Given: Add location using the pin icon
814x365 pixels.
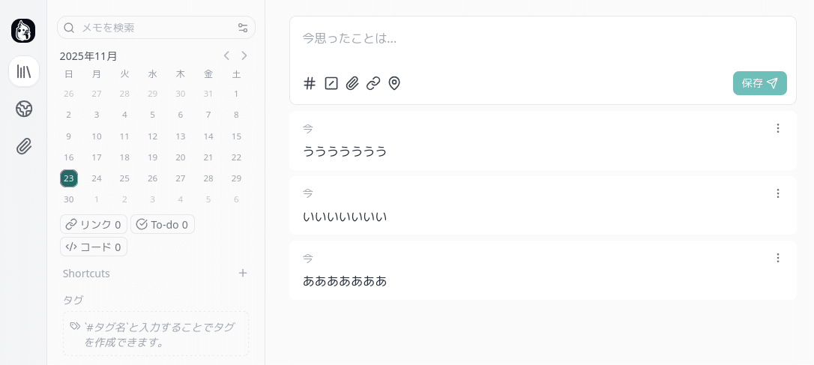Looking at the screenshot, I should [x=394, y=83].
